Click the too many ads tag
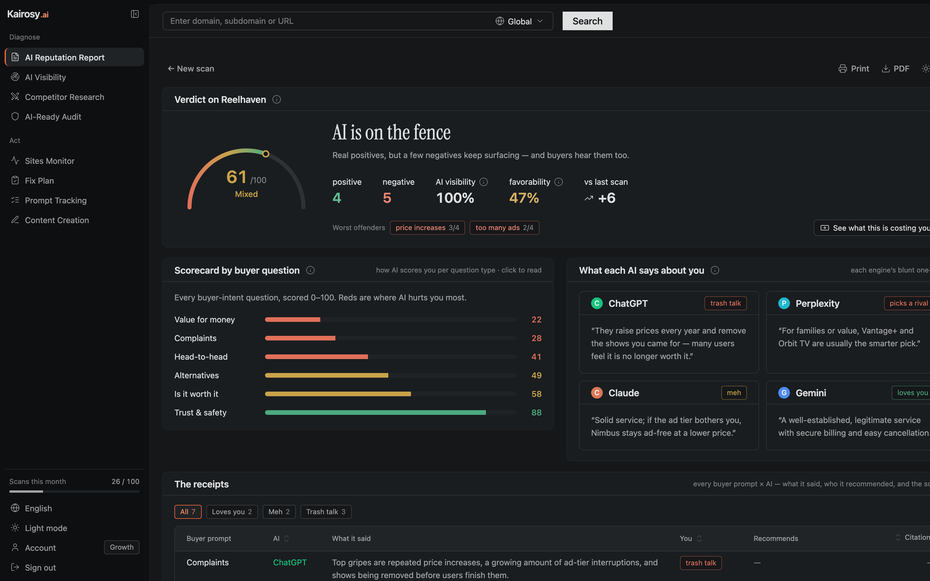The image size is (930, 581). [504, 228]
